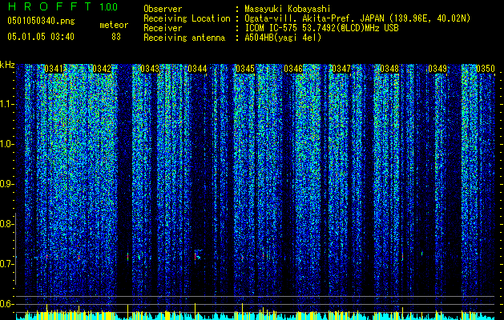Click the 0341 time marker
This screenshot has width=504, height=320.
[54, 69]
